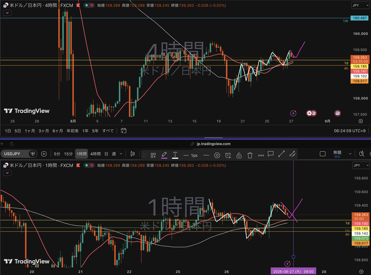Change text color with the T icon
371x275 pixels.
tap(175, 155)
